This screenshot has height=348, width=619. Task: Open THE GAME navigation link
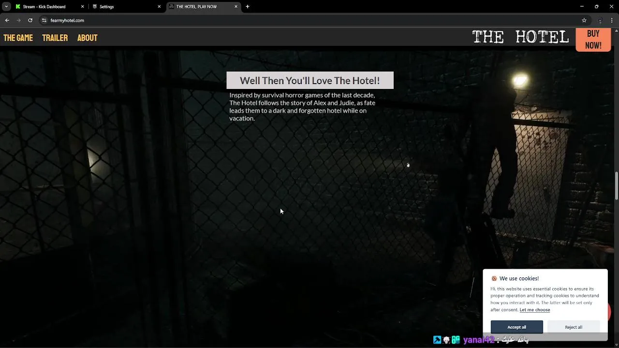(18, 38)
